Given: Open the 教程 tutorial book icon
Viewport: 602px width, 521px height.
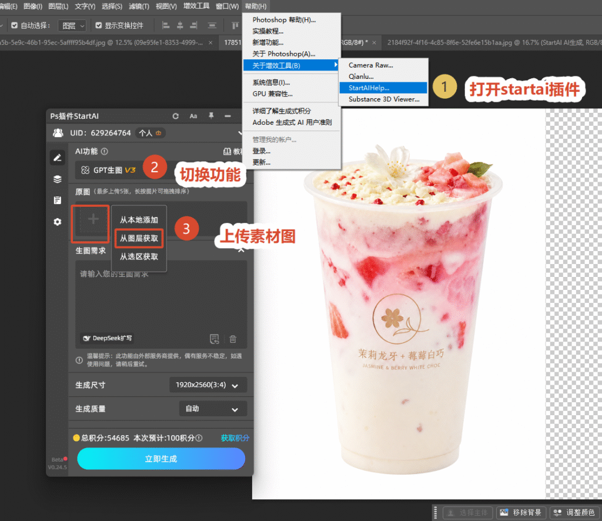Looking at the screenshot, I should tap(227, 151).
